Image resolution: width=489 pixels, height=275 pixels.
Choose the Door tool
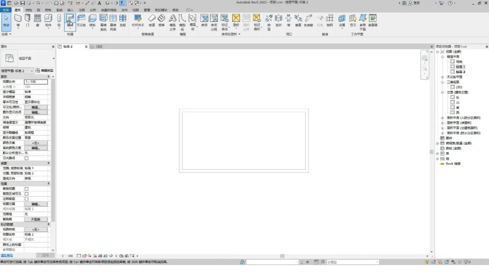coord(28,20)
